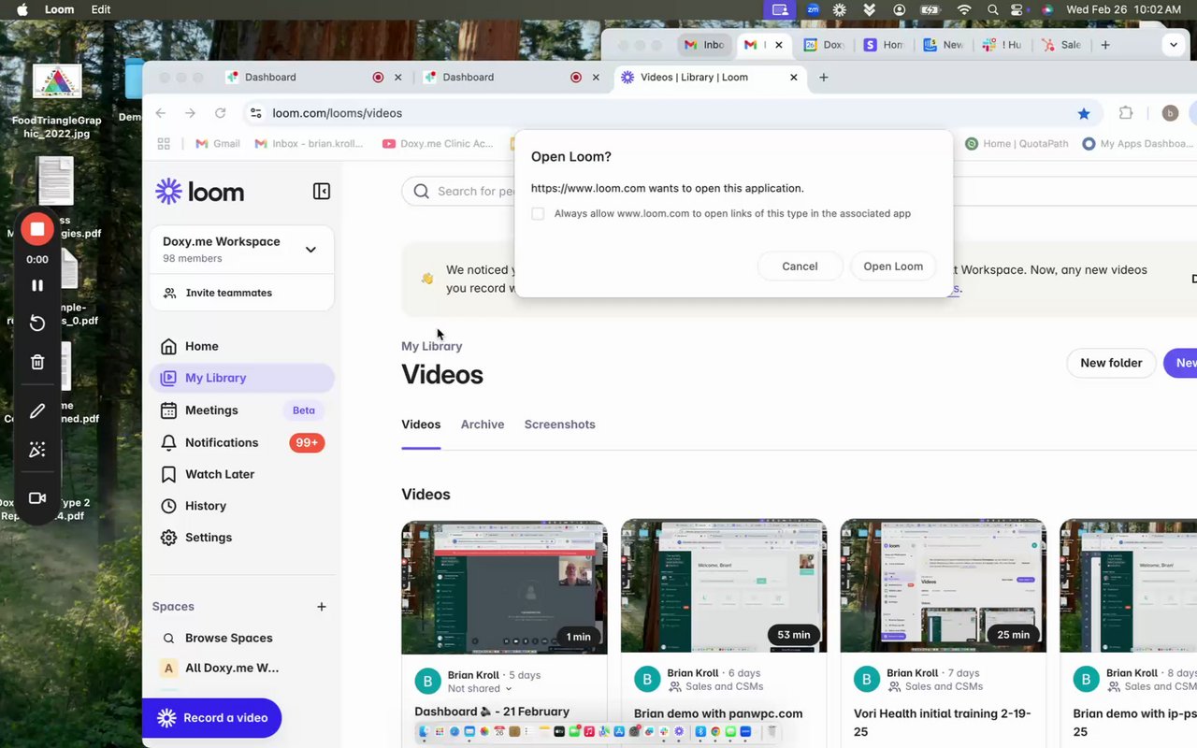Switch to Archive tab
Image resolution: width=1197 pixels, height=748 pixels.
point(483,424)
